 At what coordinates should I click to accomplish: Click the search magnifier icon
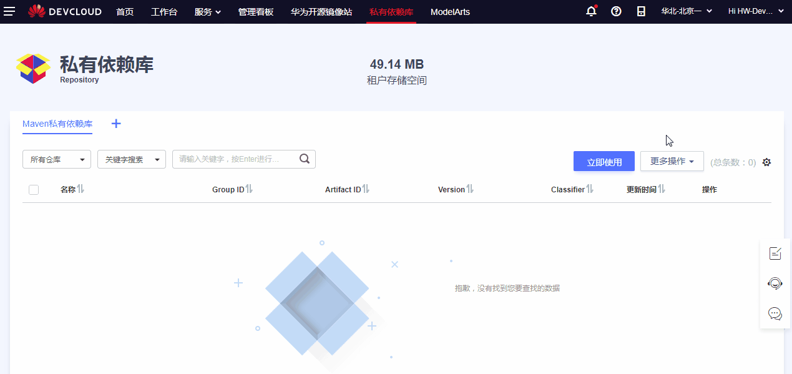tap(304, 159)
